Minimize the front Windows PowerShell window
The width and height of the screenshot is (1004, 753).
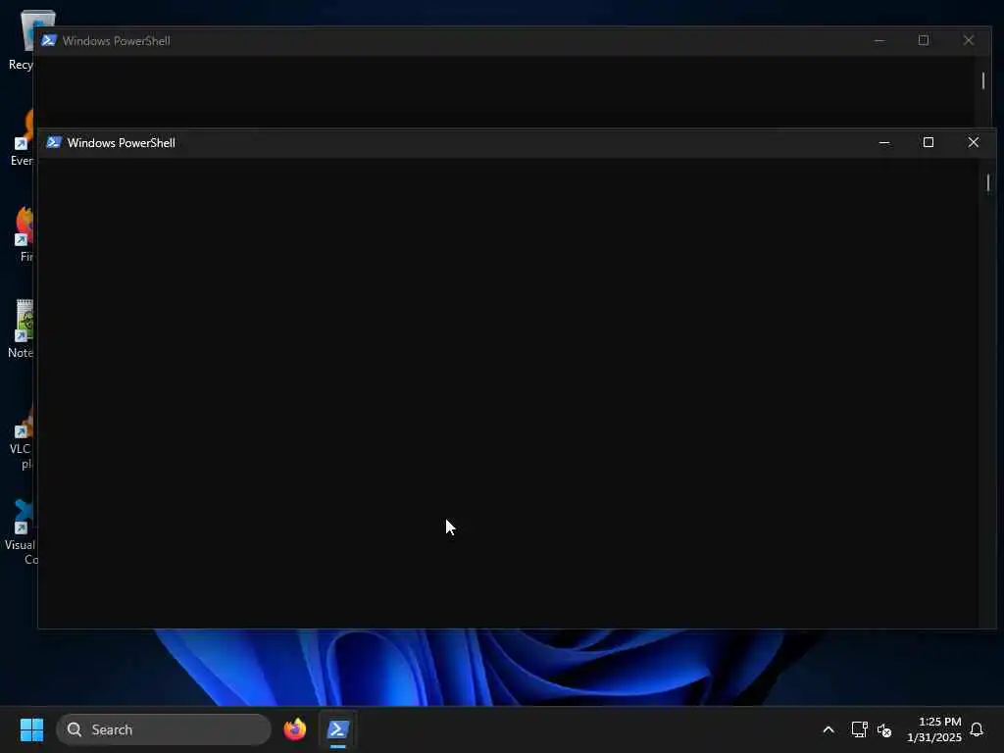884,142
